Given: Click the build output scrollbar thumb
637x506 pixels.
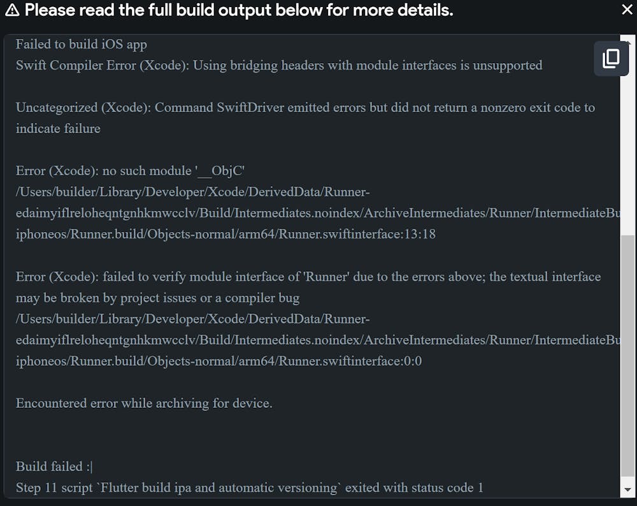Looking at the screenshot, I should point(627,357).
